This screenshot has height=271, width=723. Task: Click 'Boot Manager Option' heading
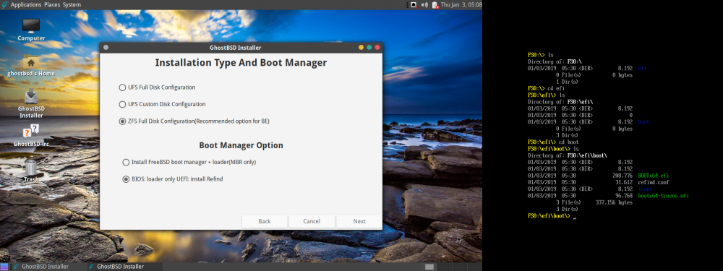pyautogui.click(x=241, y=145)
